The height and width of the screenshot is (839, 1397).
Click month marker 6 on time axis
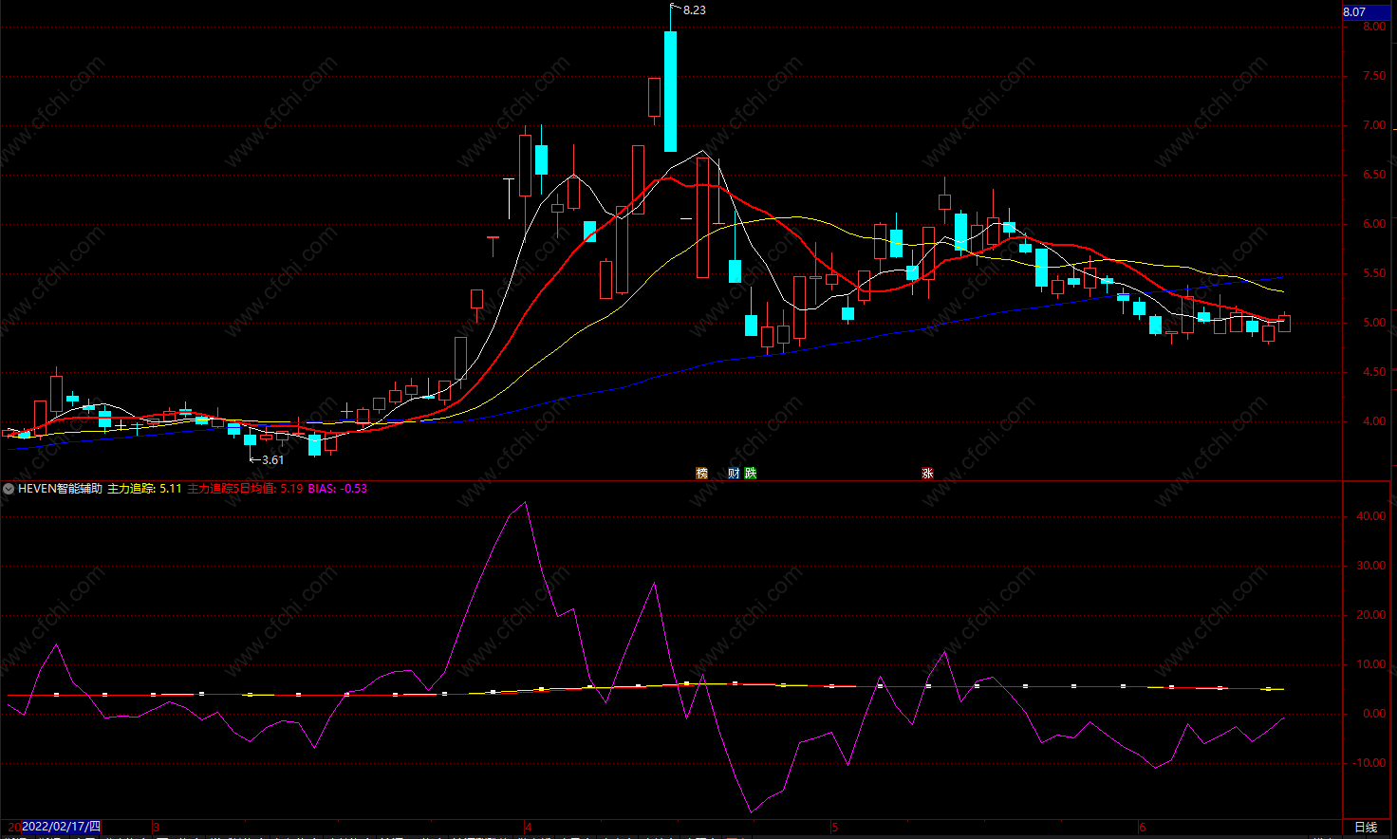(x=1143, y=828)
